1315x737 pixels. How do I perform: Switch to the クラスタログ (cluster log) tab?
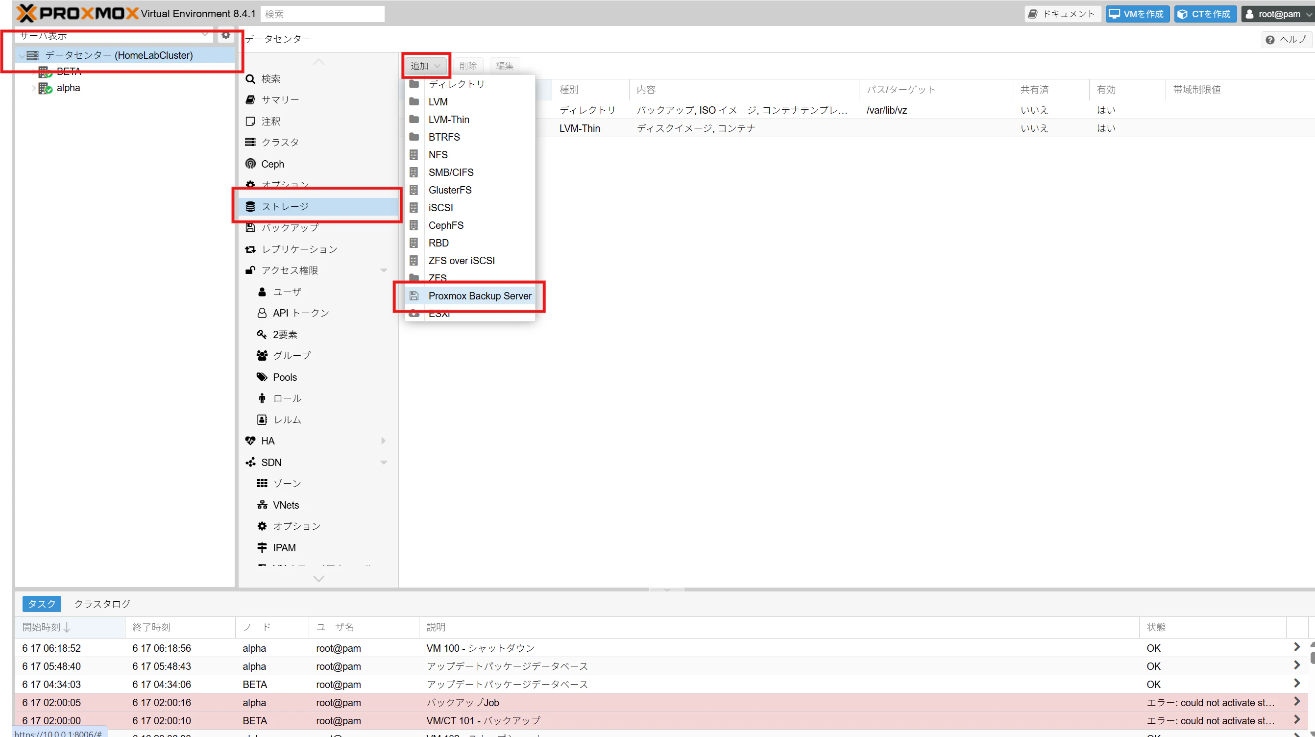[102, 604]
